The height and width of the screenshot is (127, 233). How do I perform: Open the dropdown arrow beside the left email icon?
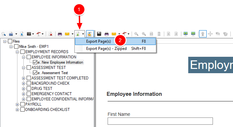tap(72, 34)
